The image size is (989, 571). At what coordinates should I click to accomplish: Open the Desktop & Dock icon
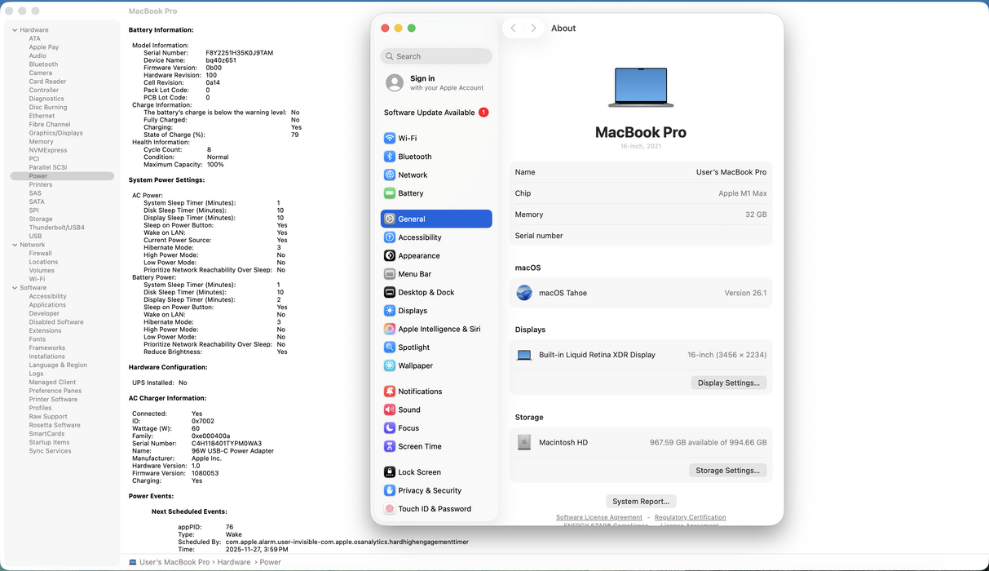coord(390,292)
